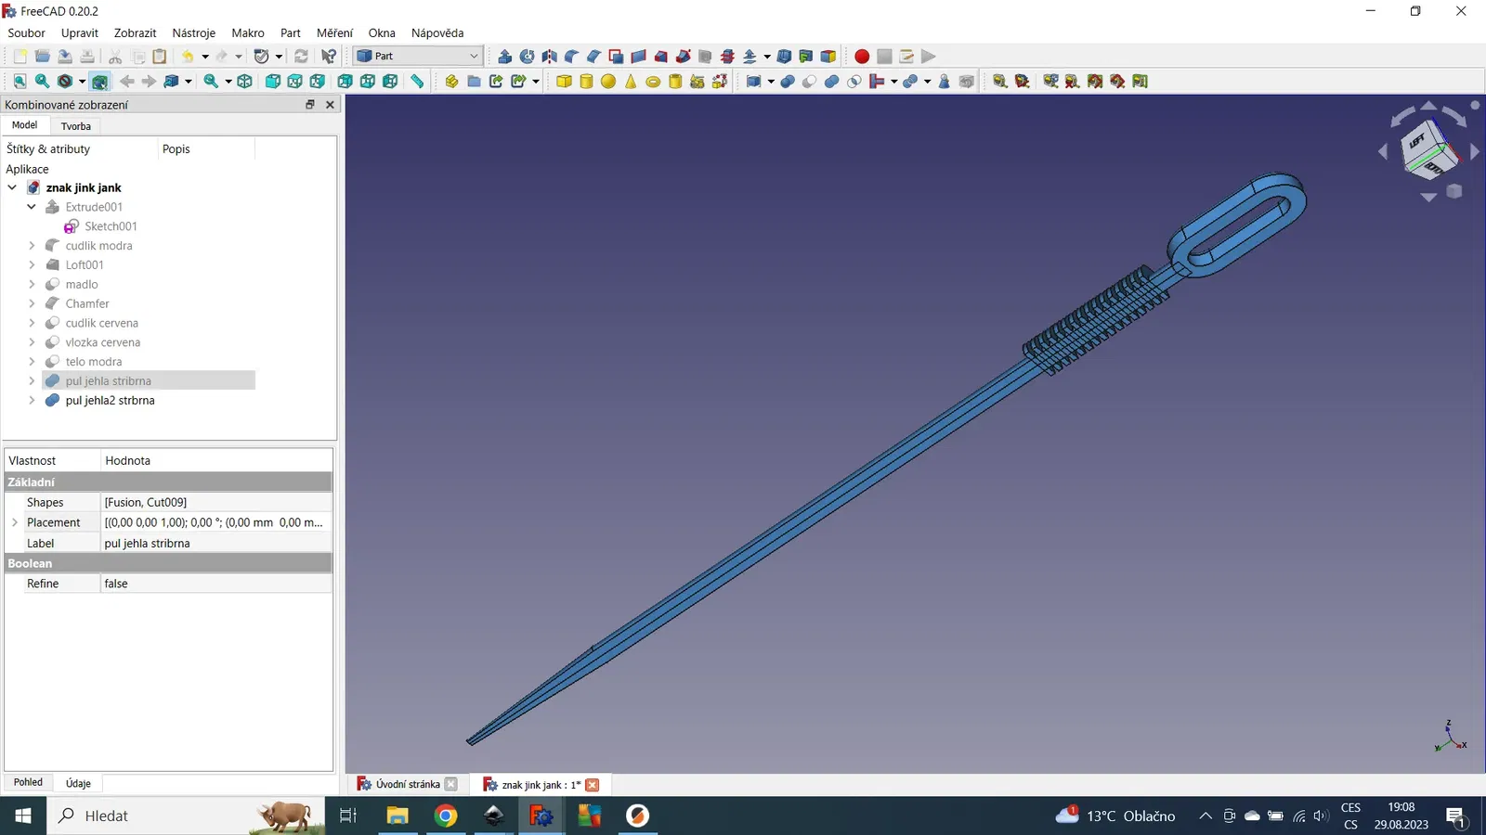Click the navigation cube LEFT face
This screenshot has width=1486, height=835.
(1417, 142)
